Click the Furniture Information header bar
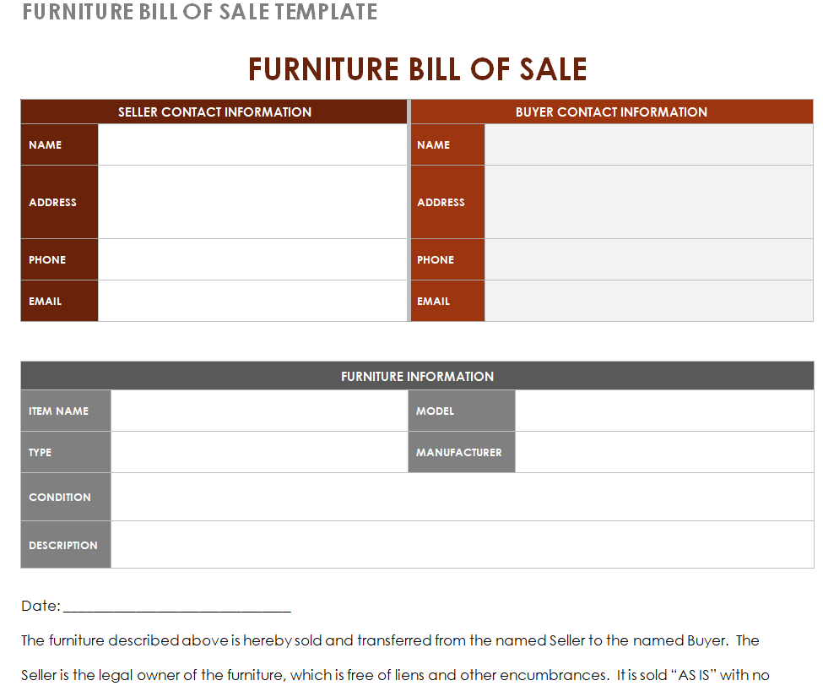This screenshot has height=686, width=823. click(x=417, y=376)
